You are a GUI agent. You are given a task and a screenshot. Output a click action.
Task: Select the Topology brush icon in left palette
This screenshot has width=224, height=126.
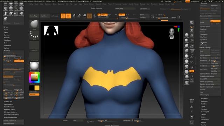point(21,14)
